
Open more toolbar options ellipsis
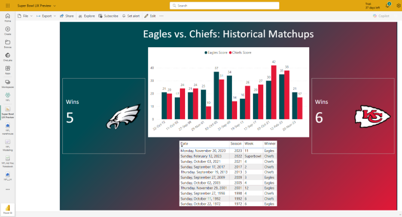coord(161,16)
